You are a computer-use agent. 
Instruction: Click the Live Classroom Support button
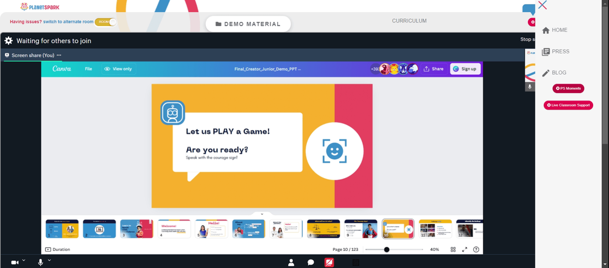(568, 105)
